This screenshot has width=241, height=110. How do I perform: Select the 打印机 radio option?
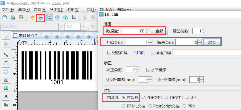point(123,98)
